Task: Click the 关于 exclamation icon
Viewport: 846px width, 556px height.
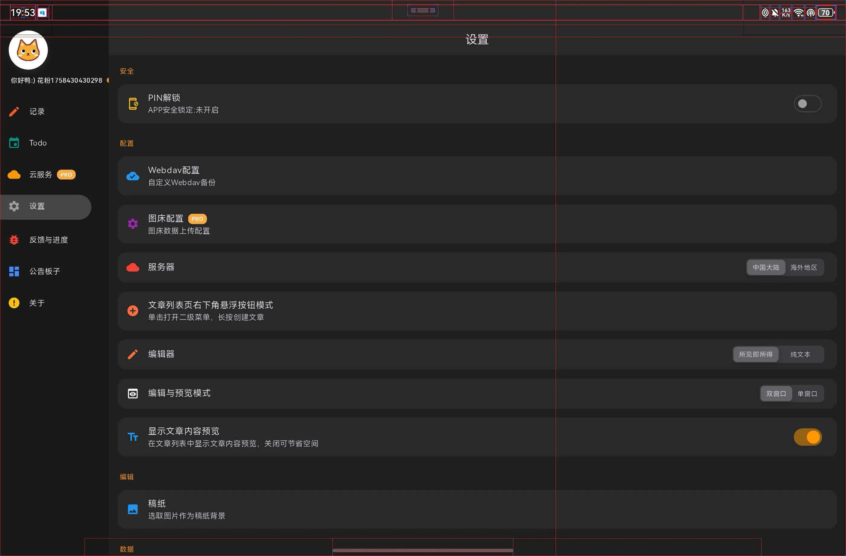Action: click(x=14, y=303)
